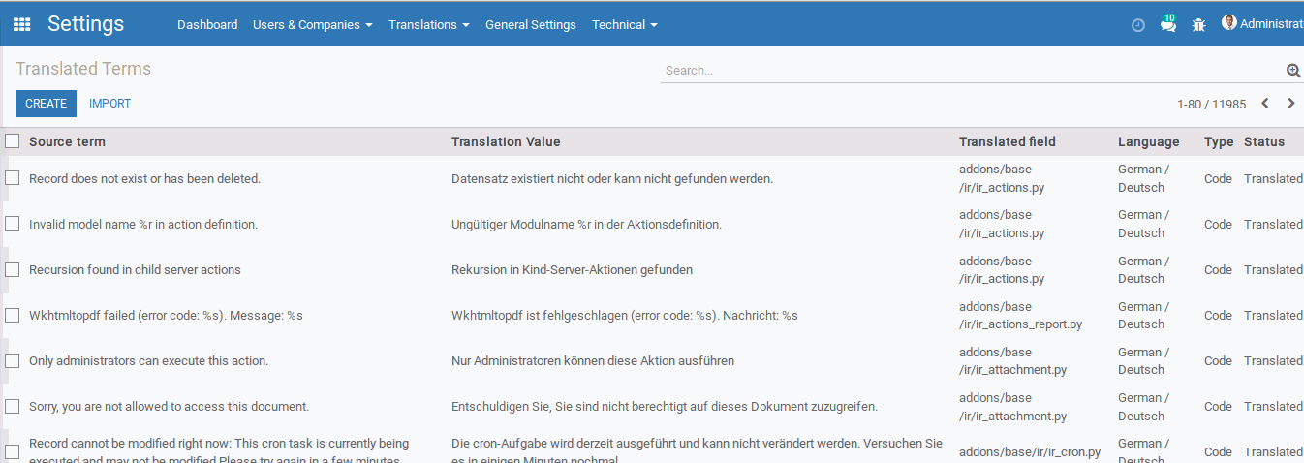
Task: Select checkbox for 'Only administrators can execute' row
Action: point(13,360)
